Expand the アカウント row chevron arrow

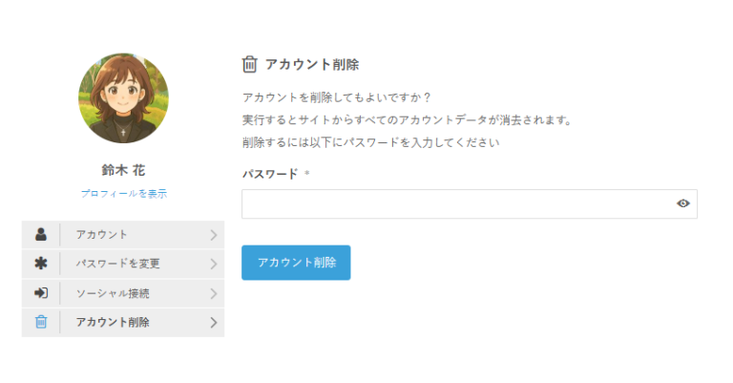[x=213, y=234]
